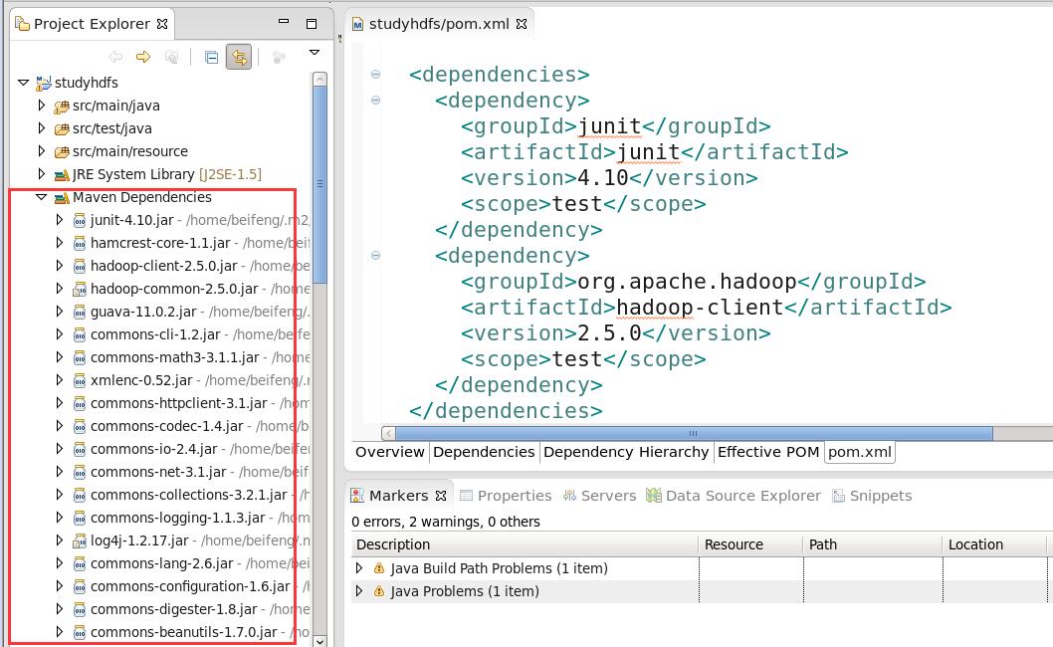Open Project Explorer view menu dropdown
Image resolution: width=1053 pixels, height=647 pixels.
tap(314, 53)
